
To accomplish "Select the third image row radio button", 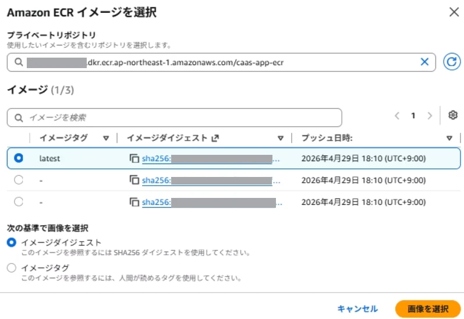I will click(x=19, y=202).
